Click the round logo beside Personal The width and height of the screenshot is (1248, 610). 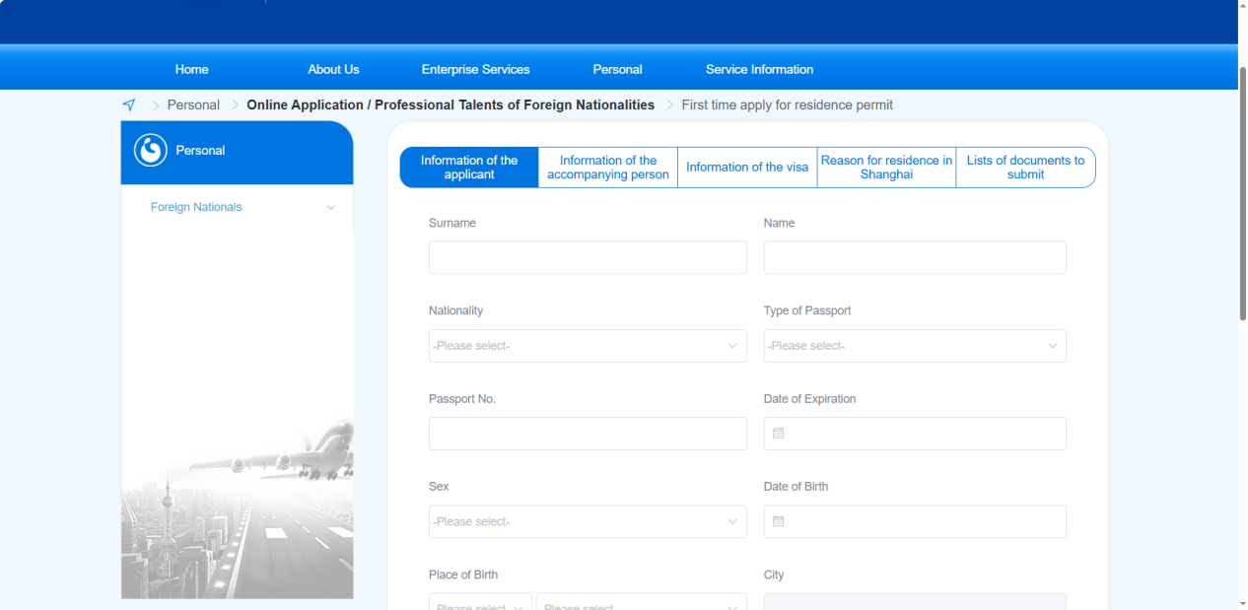tap(151, 151)
